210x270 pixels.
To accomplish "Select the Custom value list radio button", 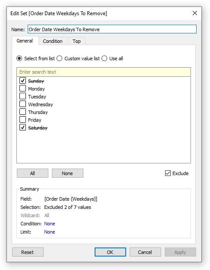I will pyautogui.click(x=59, y=59).
